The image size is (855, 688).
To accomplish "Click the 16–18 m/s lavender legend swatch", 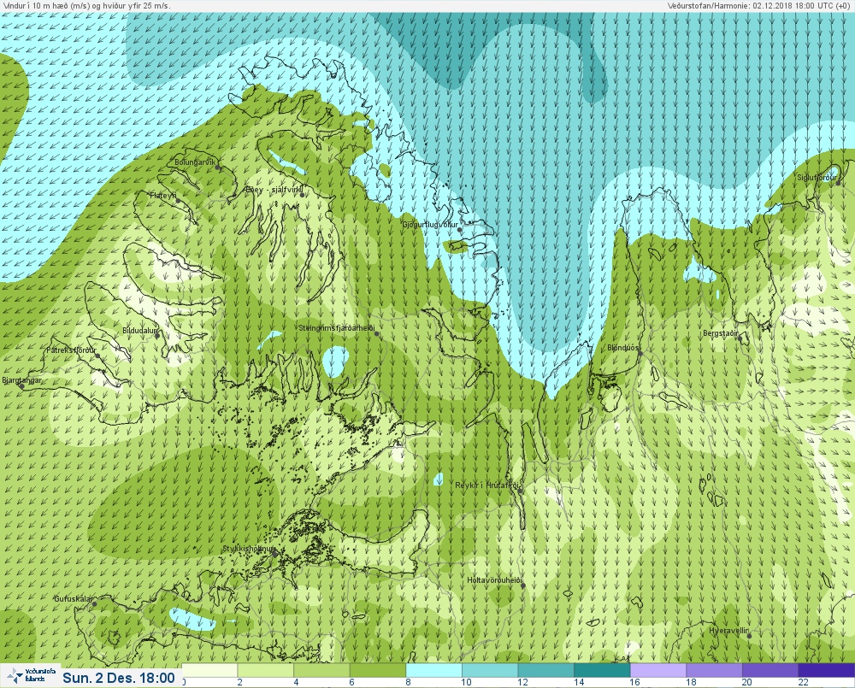I will (658, 670).
